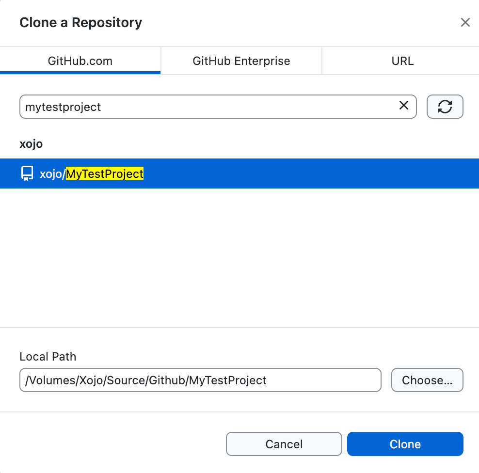This screenshot has height=473, width=479.
Task: Open the GitHub Enterprise tab
Action: point(241,61)
